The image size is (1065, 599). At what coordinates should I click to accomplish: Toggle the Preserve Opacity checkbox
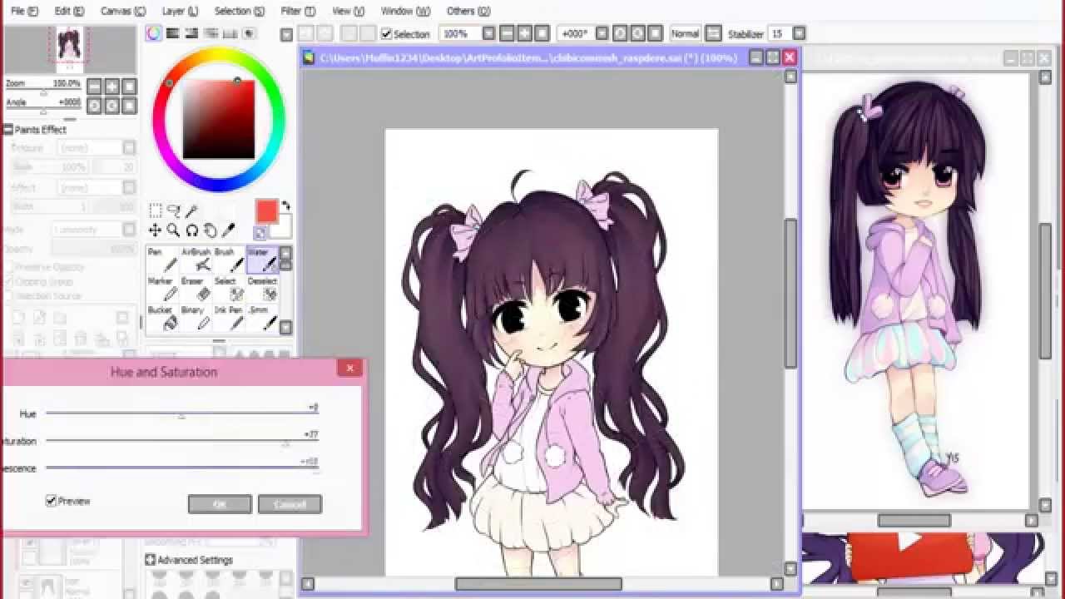coord(8,267)
